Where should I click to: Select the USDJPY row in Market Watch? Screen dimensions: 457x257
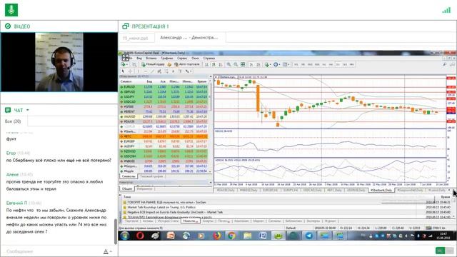point(164,97)
